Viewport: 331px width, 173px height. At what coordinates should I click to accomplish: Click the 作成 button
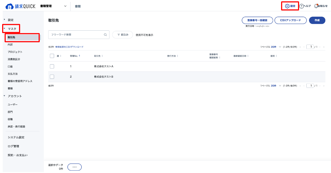pos(317,20)
